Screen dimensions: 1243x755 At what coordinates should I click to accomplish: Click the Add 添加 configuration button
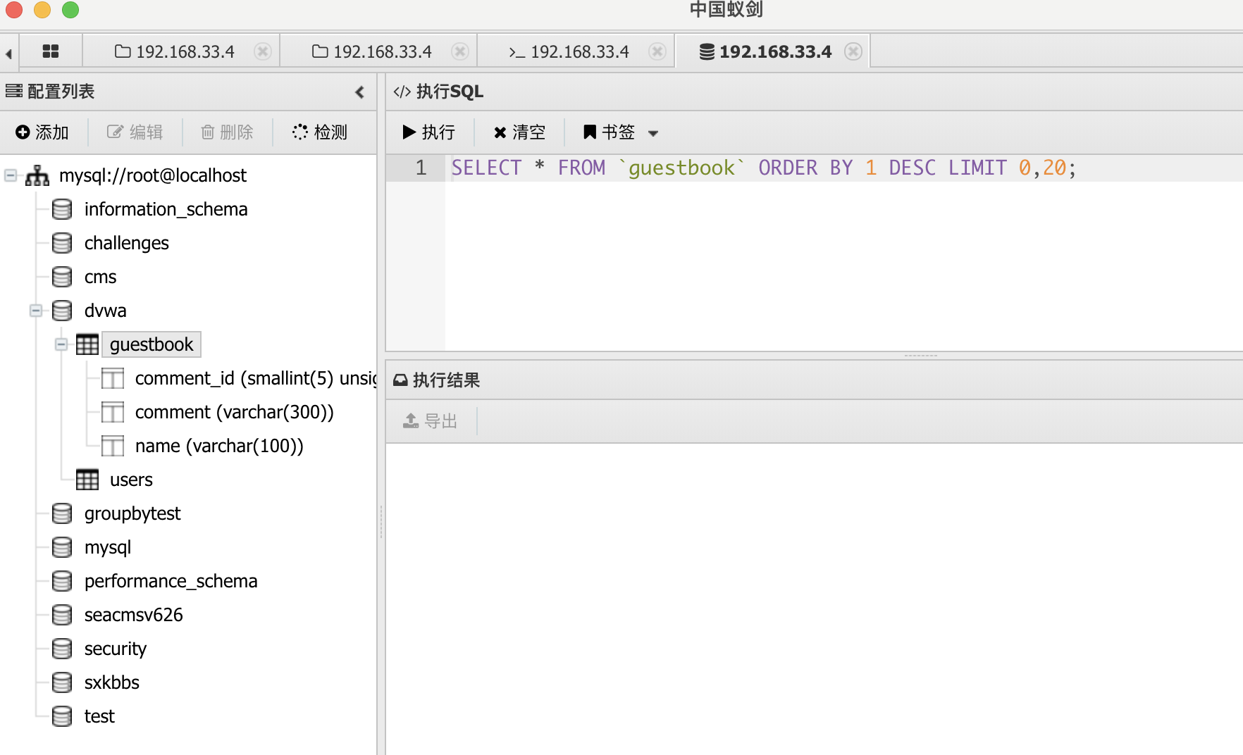42,132
